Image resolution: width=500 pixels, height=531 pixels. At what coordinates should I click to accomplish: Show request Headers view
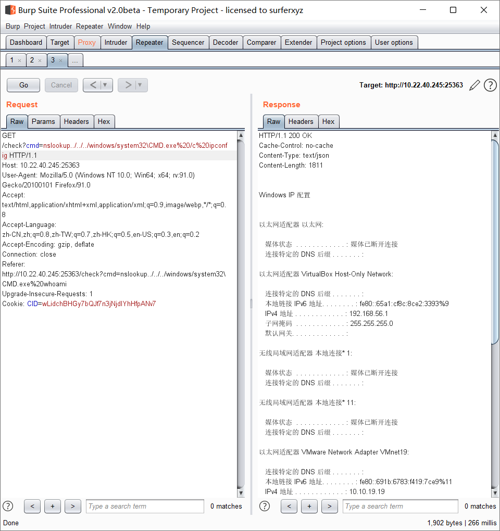pyautogui.click(x=76, y=122)
